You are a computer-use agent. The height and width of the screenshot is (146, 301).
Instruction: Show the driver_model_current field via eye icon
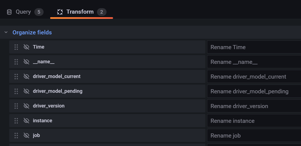26,76
